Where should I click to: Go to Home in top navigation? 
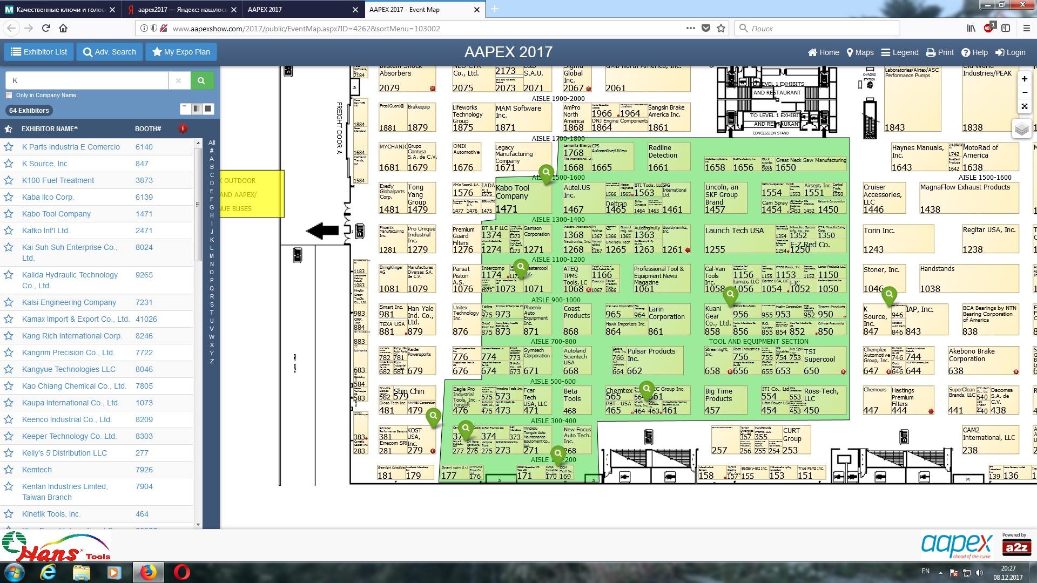pos(824,52)
